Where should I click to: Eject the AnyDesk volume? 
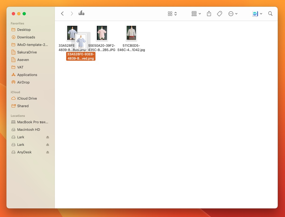48,152
